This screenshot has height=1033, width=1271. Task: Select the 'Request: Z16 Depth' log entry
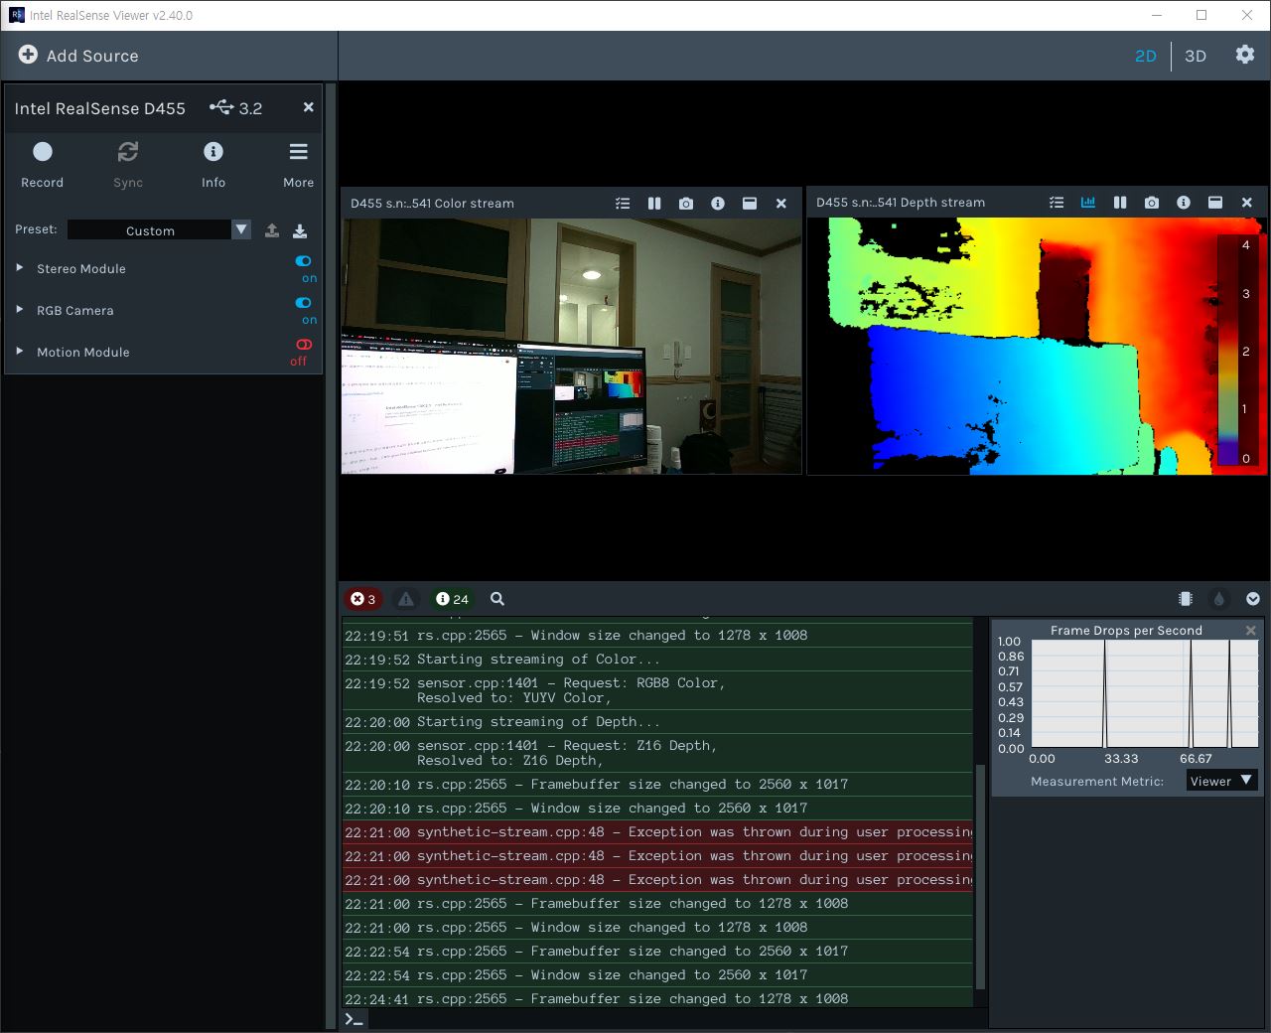657,753
